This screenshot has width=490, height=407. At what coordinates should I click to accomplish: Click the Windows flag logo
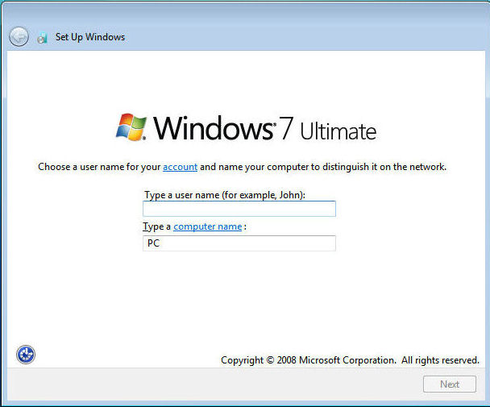pyautogui.click(x=131, y=127)
